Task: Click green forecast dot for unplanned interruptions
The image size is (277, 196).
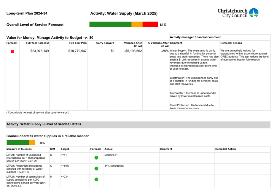Action: 96,158
